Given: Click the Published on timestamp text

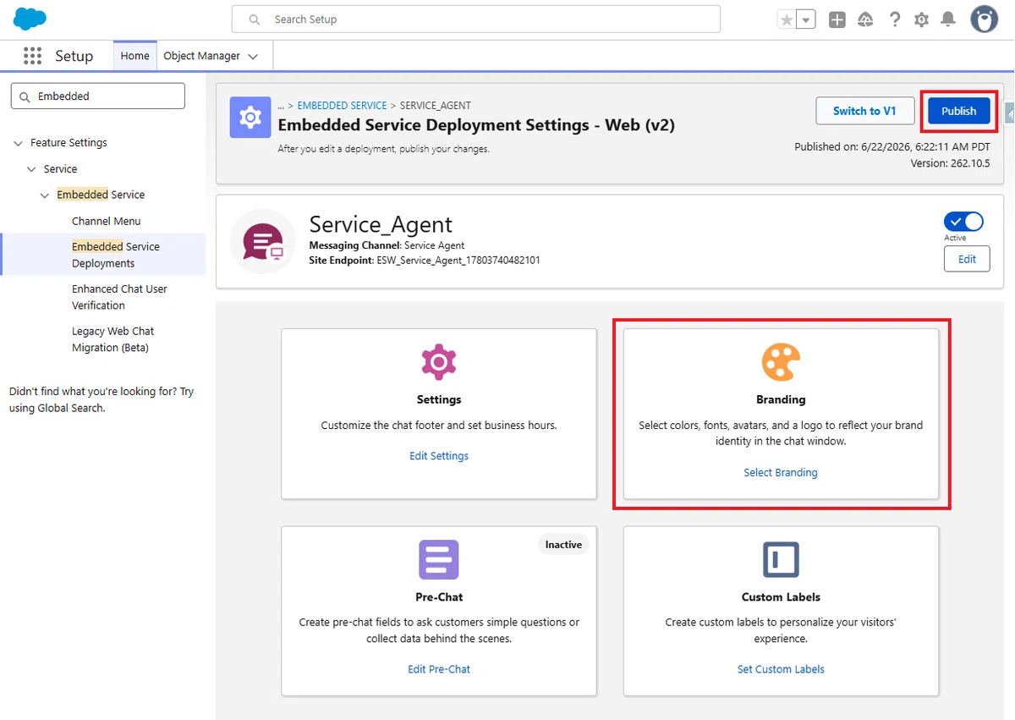Looking at the screenshot, I should [x=892, y=146].
